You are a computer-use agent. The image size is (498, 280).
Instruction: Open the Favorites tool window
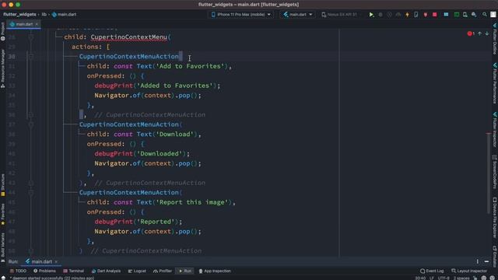[x=3, y=215]
